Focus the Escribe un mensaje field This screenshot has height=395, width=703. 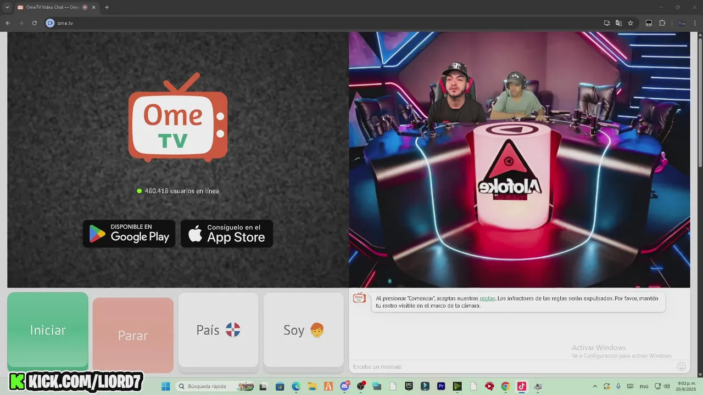511,366
